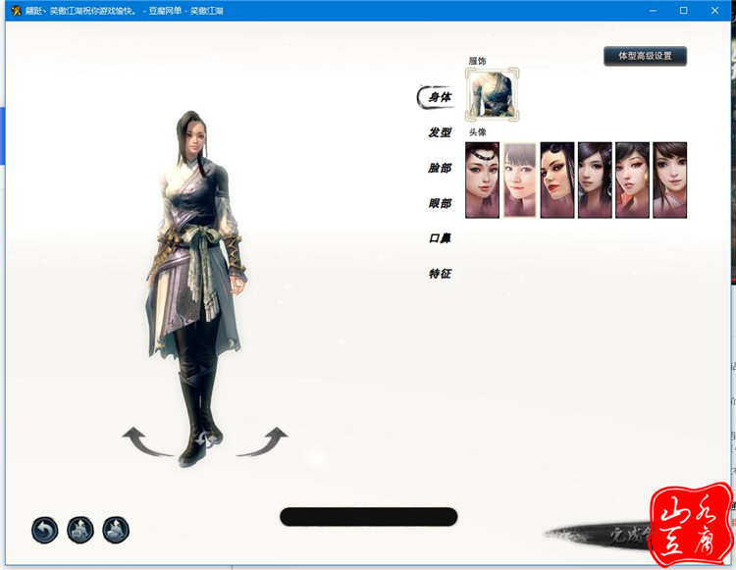Click the 体型高级设置 button
This screenshot has height=570, width=736.
click(645, 56)
